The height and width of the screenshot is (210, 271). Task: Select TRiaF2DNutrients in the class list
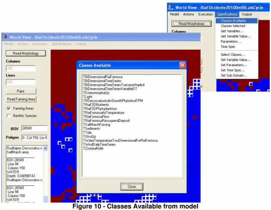(96, 105)
